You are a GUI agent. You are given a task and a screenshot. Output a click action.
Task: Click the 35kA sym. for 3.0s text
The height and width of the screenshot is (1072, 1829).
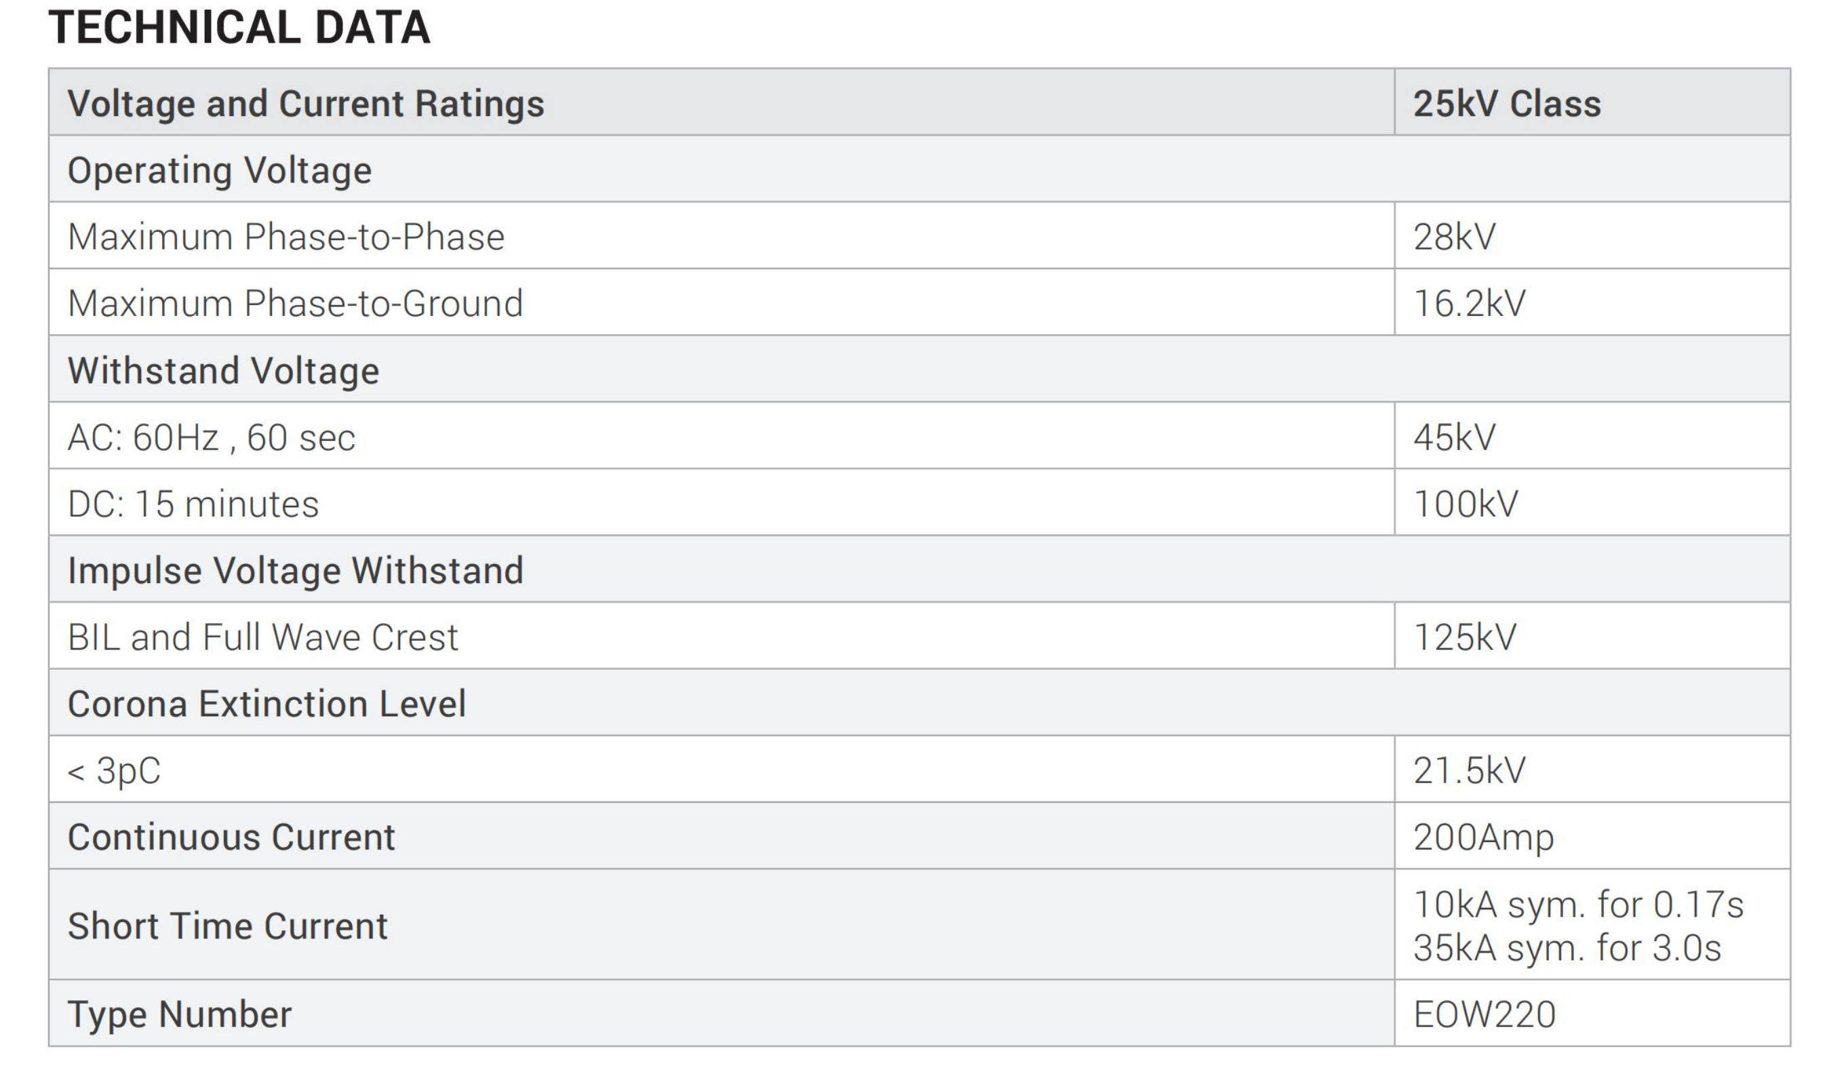(x=1567, y=948)
